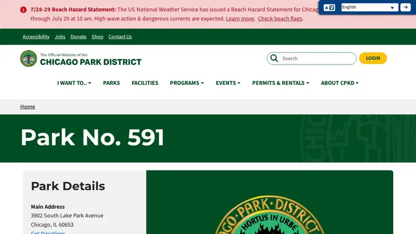Follow the Check beach flags link

(280, 19)
